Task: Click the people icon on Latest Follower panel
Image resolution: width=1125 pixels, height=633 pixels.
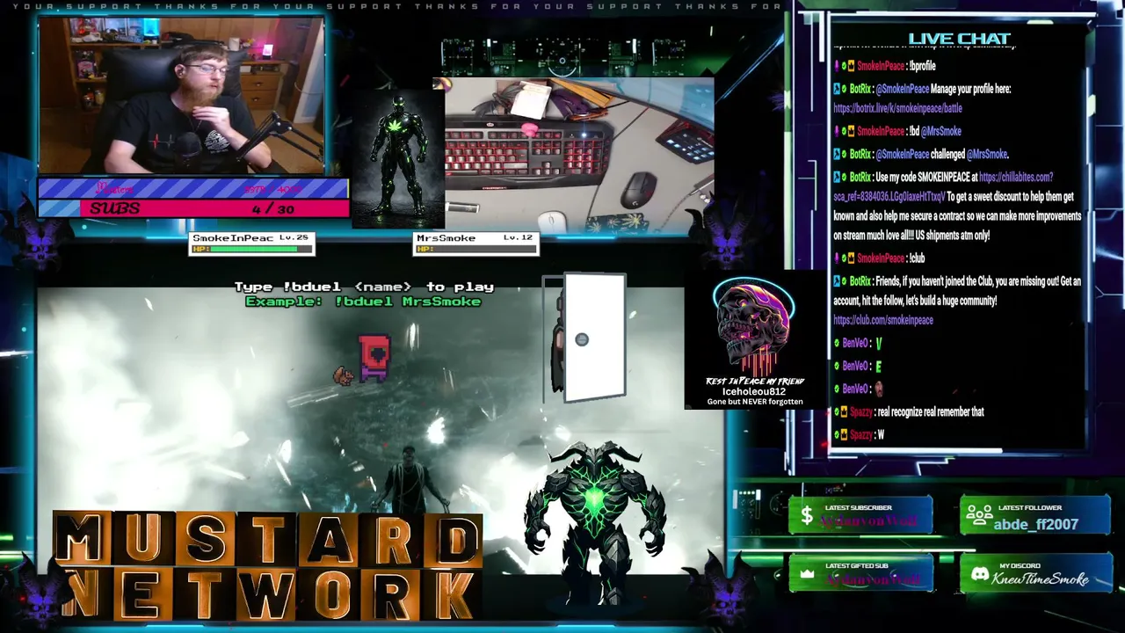Action: pos(979,516)
